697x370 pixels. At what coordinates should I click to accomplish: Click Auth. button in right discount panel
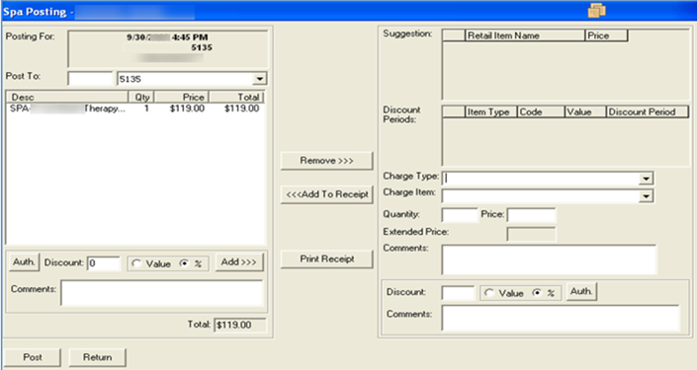[x=581, y=291]
